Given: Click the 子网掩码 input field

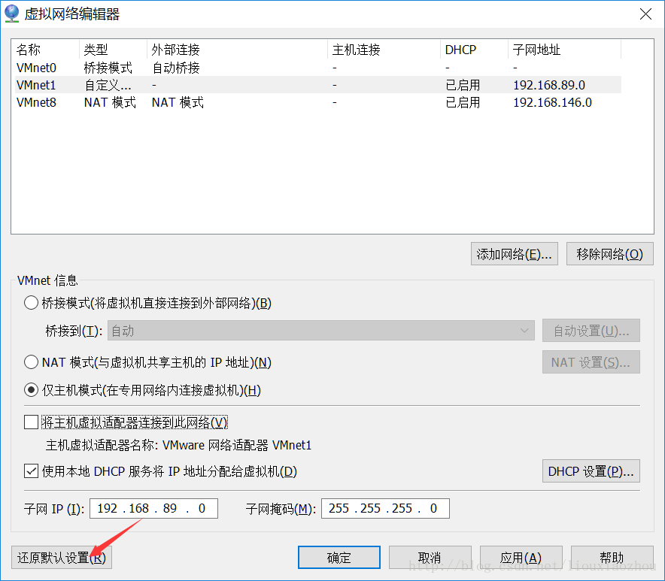Looking at the screenshot, I should (x=385, y=508).
